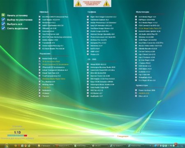The image size is (185, 148).
Task: Check FastStone Image Viewer
Action: pos(88,28)
